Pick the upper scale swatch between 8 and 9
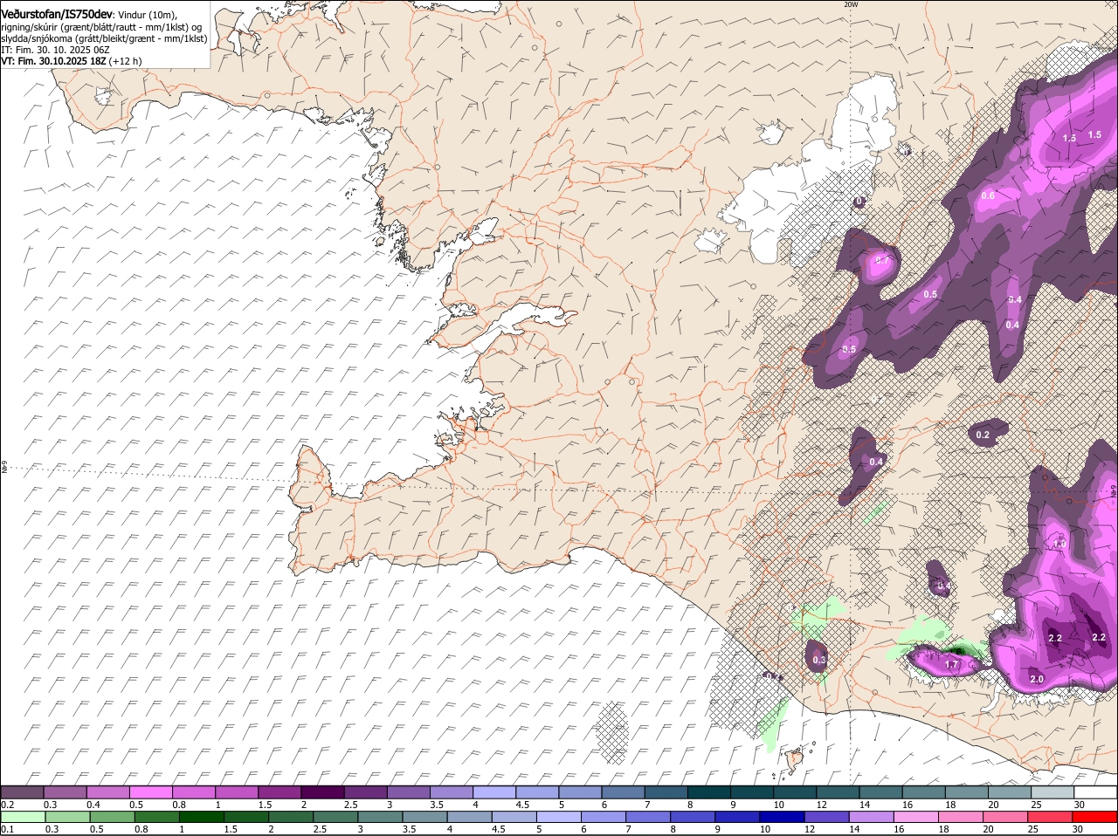This screenshot has height=836, width=1118. pos(707,792)
